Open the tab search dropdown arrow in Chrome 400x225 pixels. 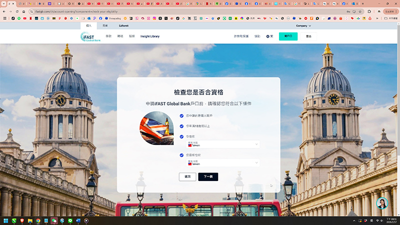[x=4, y=4]
